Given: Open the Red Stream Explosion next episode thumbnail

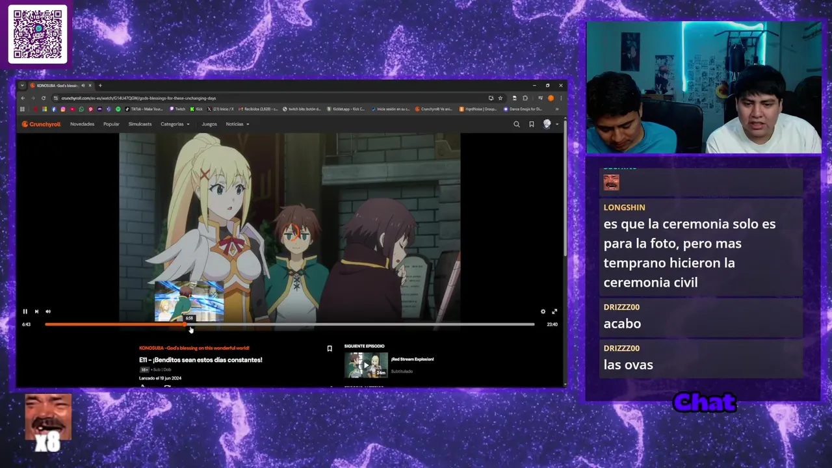Looking at the screenshot, I should 366,365.
